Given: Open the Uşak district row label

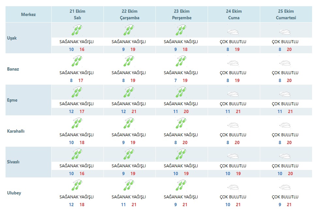Looking at the screenshot, I should pos(12,38).
